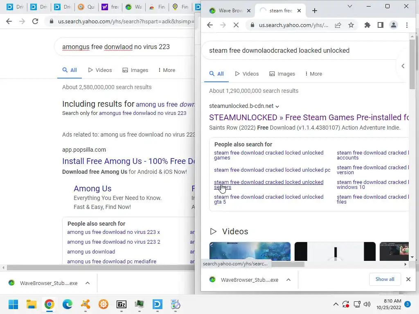Select the Yahoo 'free' tab in left window

(110, 7)
